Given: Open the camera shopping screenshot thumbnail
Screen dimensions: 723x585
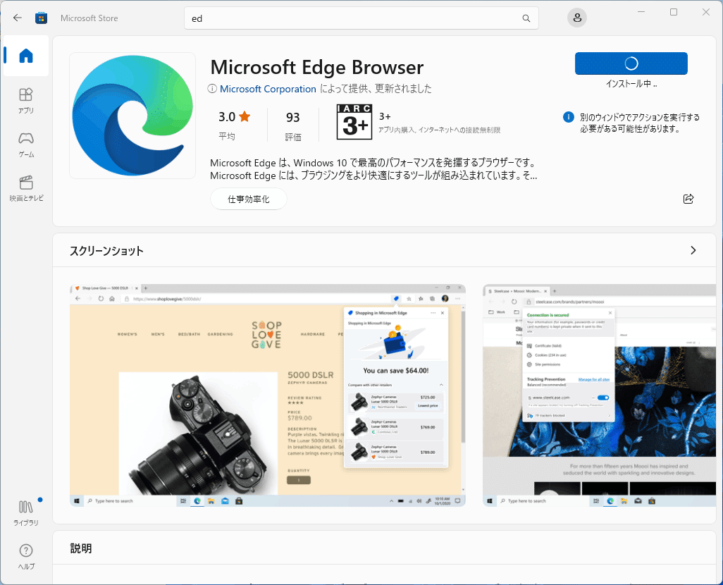Looking at the screenshot, I should tap(268, 395).
